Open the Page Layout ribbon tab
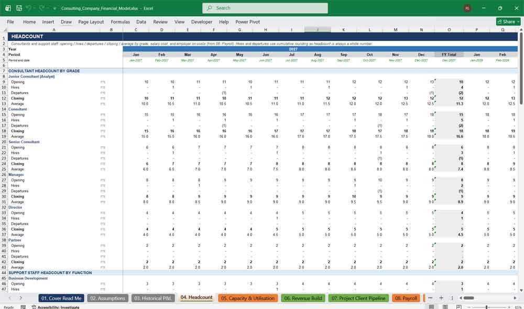Image resolution: width=524 pixels, height=309 pixels. point(91,21)
